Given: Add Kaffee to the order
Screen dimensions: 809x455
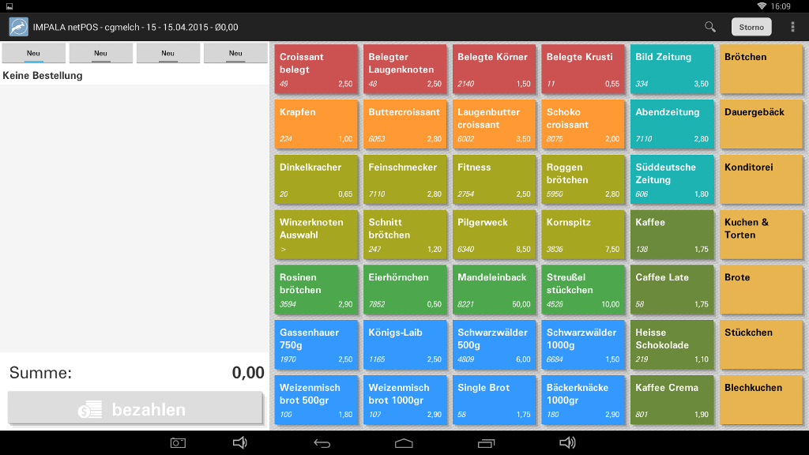Looking at the screenshot, I should pyautogui.click(x=672, y=235).
